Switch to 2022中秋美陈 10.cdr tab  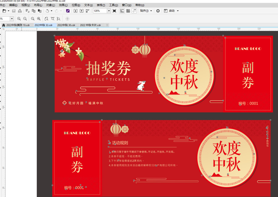click(18, 25)
